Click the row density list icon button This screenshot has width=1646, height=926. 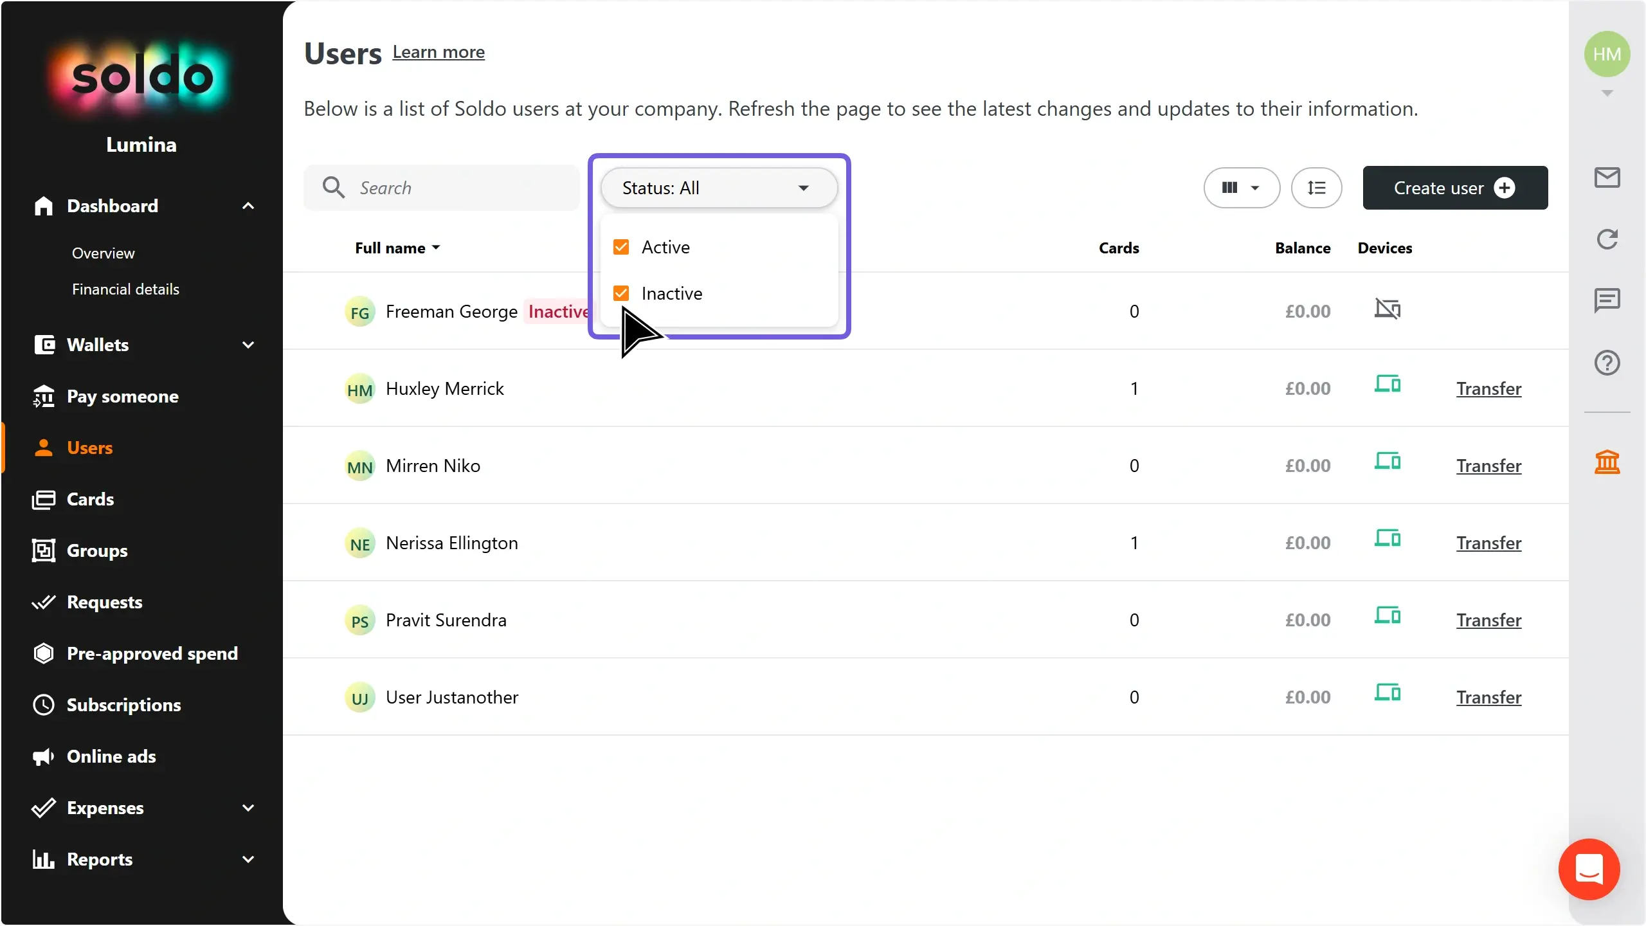point(1316,188)
